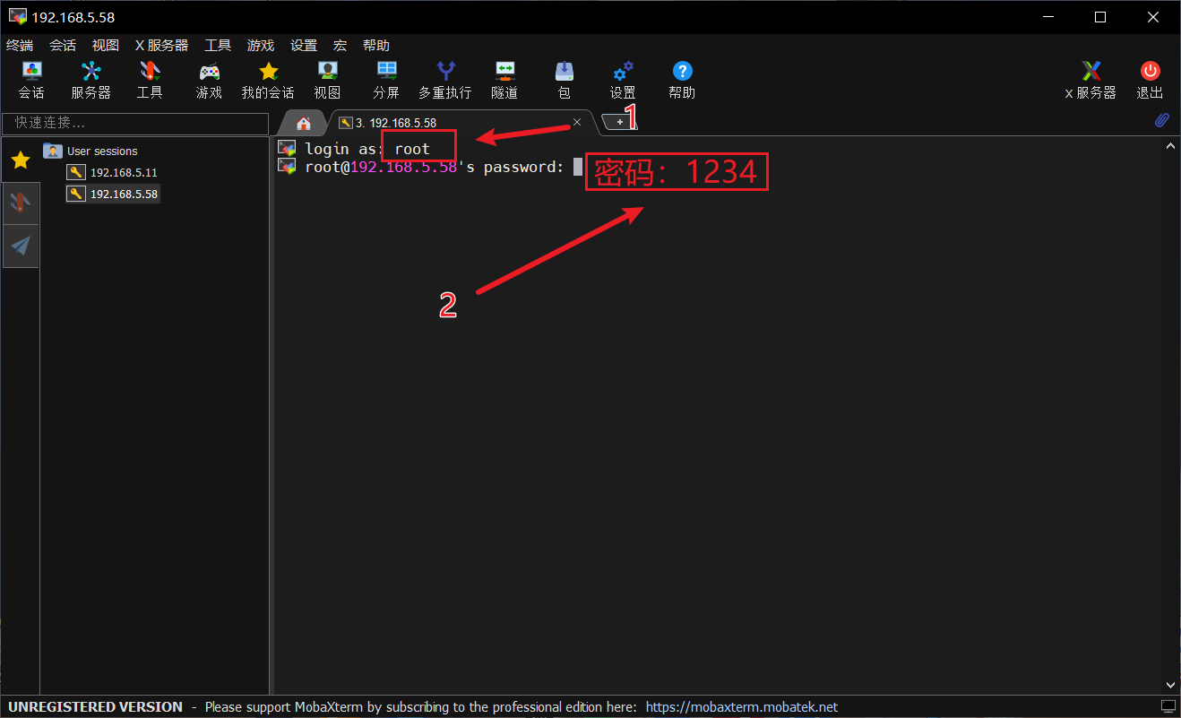Click the terminal scrollbar up arrow
The width and height of the screenshot is (1181, 718).
click(x=1170, y=146)
